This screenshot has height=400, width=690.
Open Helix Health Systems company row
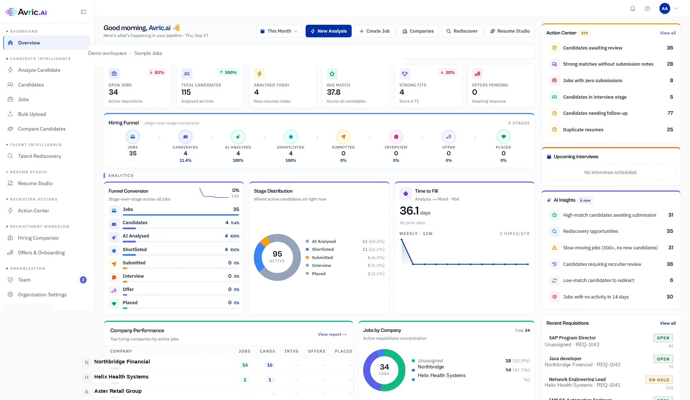(x=228, y=379)
